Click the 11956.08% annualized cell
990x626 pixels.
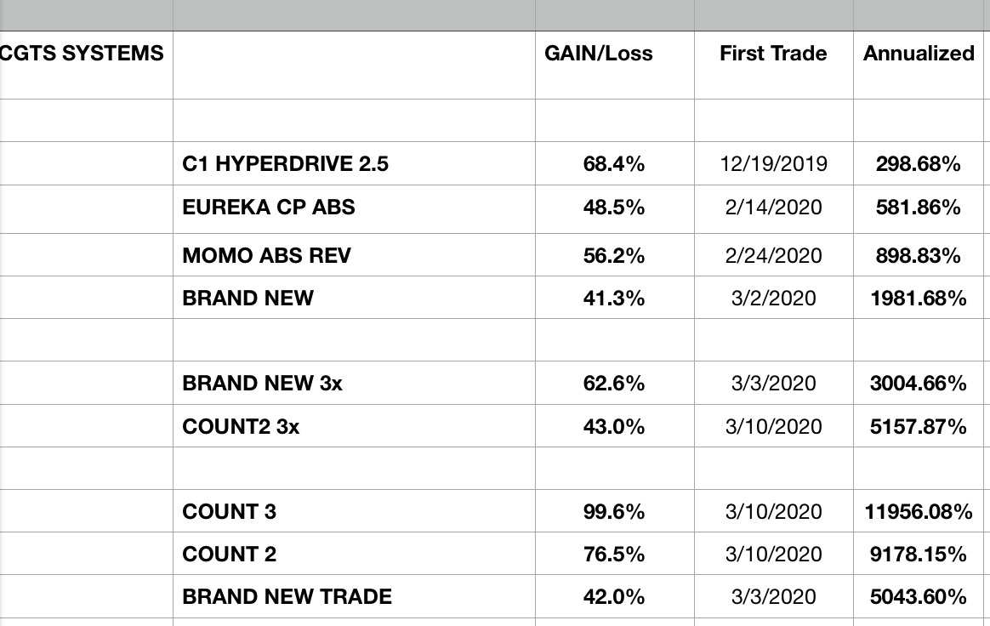(919, 512)
